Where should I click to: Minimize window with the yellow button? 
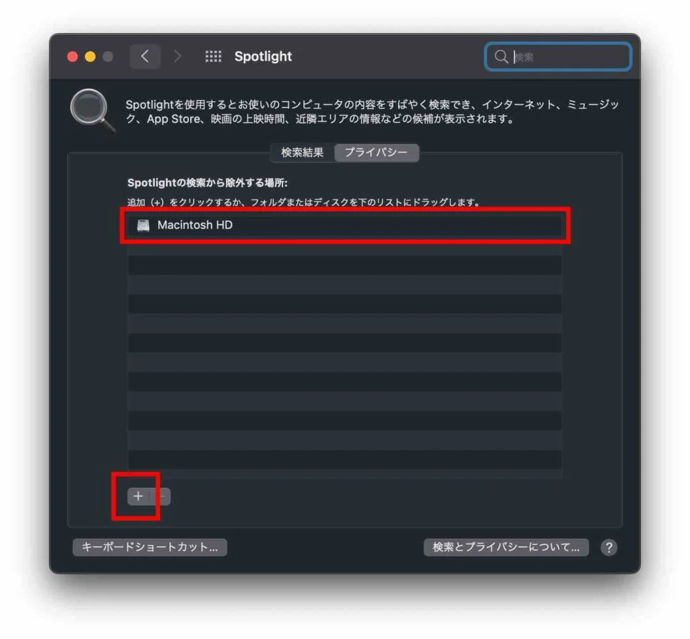pyautogui.click(x=90, y=57)
